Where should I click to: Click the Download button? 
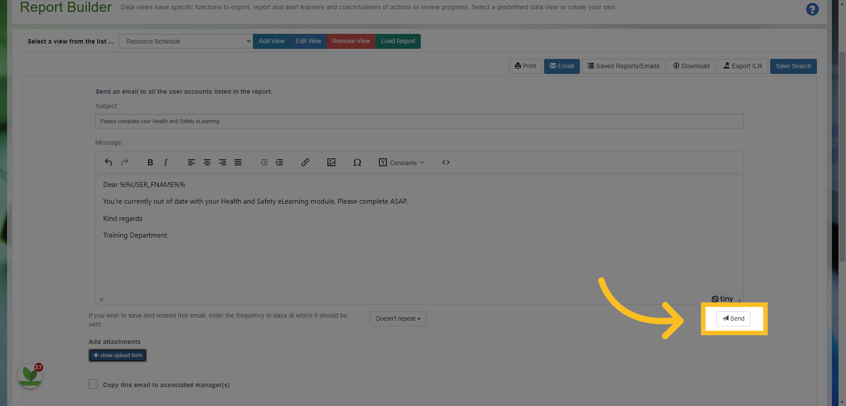pos(691,66)
